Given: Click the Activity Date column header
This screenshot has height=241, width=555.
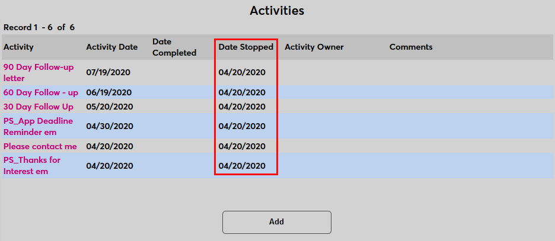Looking at the screenshot, I should 111,47.
